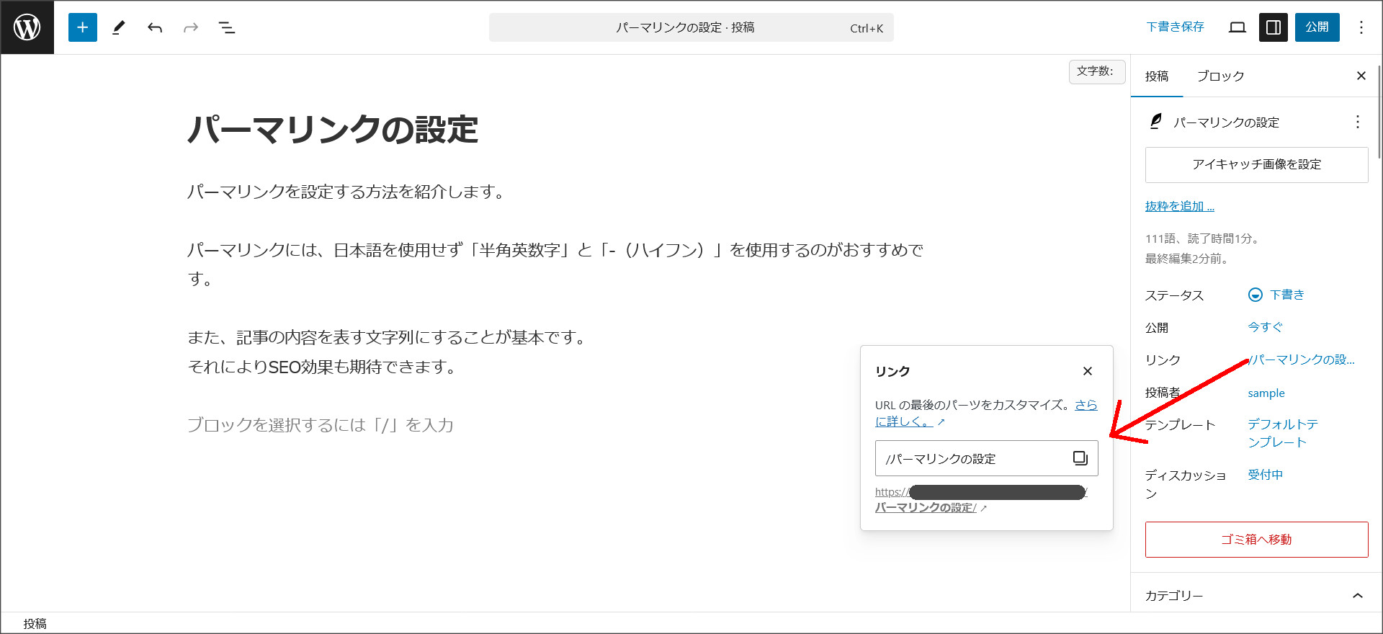Click the 公開 publish button
The image size is (1383, 634).
[x=1317, y=27]
